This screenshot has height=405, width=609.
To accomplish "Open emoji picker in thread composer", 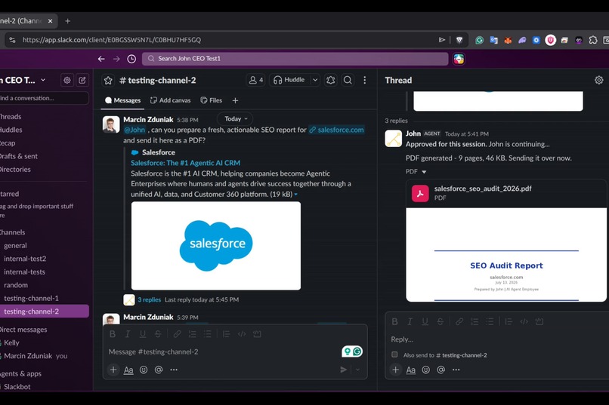I will (425, 370).
